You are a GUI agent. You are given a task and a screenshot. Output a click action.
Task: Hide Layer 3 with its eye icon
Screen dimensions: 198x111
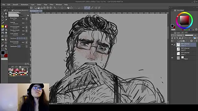pos(172,45)
